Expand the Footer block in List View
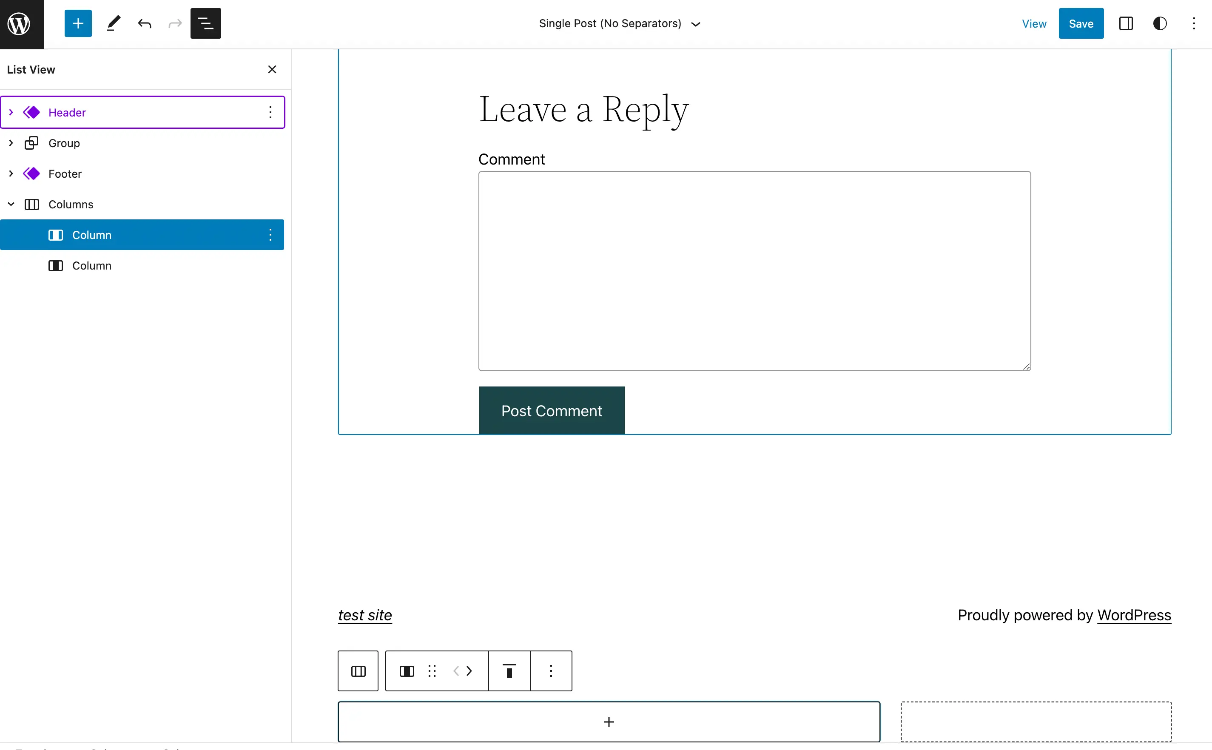 [10, 173]
